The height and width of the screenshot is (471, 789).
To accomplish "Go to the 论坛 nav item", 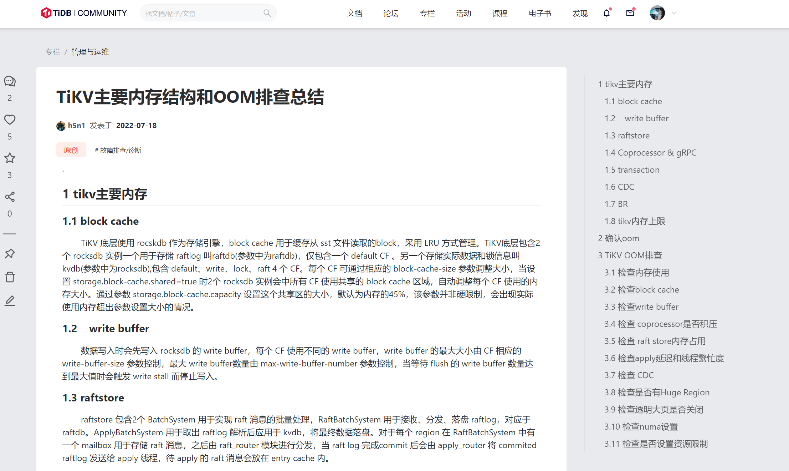I will 391,13.
